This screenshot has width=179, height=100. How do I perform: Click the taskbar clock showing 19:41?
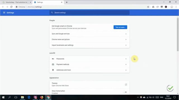click(168, 97)
